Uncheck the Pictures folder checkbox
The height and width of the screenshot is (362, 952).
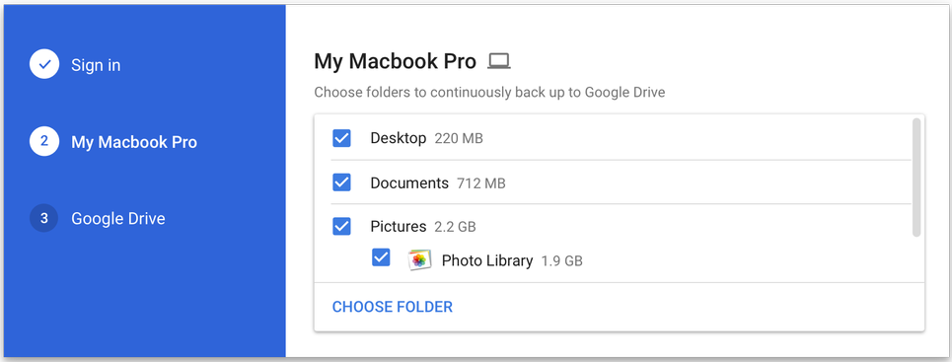[x=341, y=226]
